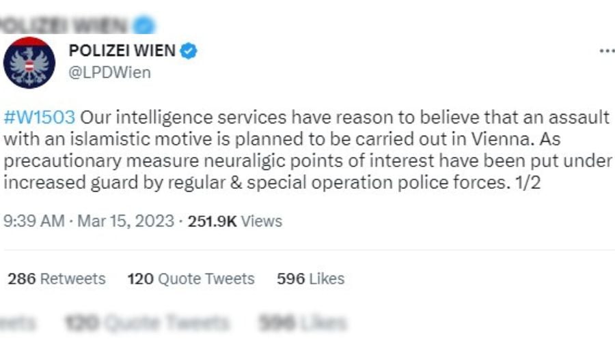Show the 596 Likes list
Screen dimensions: 615x341
pos(311,279)
